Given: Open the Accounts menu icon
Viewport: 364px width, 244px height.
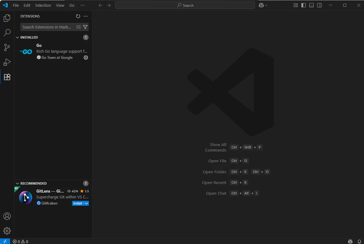Looking at the screenshot, I should pos(7,216).
